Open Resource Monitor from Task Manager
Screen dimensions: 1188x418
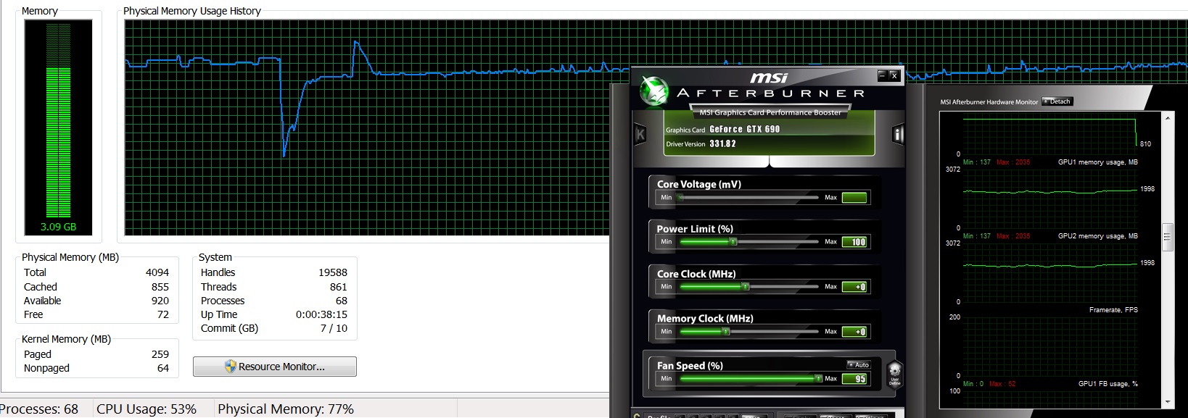[x=275, y=367]
